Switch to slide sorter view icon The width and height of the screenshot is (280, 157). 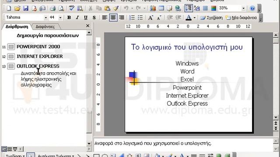pos(10,149)
